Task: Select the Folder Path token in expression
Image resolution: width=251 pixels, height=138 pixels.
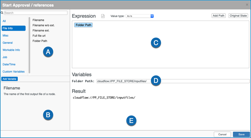Action: coord(83,25)
